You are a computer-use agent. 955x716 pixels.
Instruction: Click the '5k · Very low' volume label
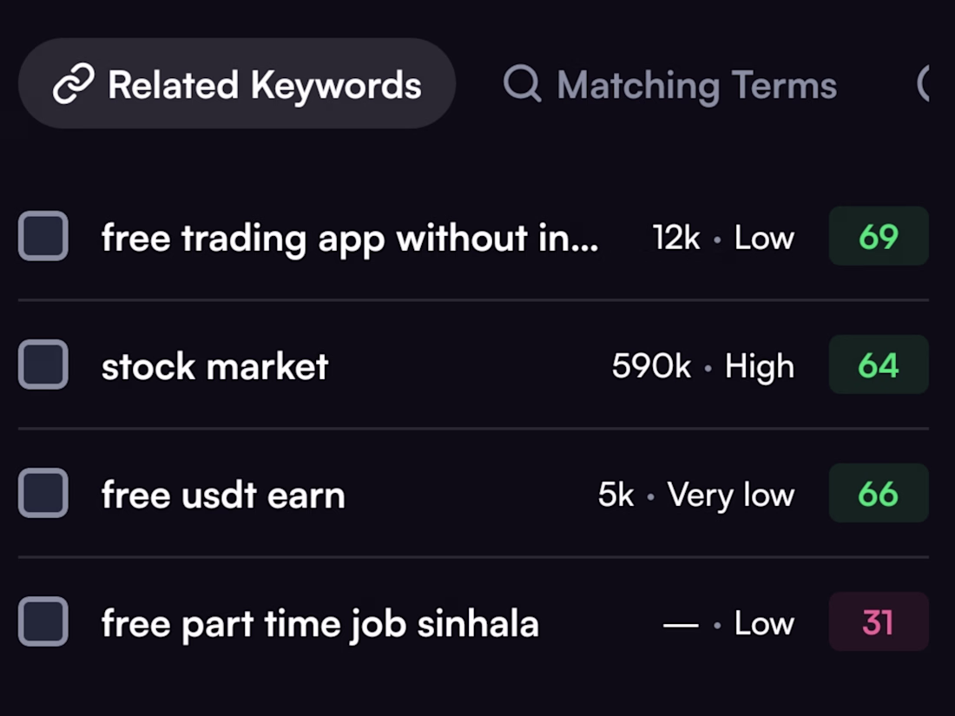[x=696, y=495]
